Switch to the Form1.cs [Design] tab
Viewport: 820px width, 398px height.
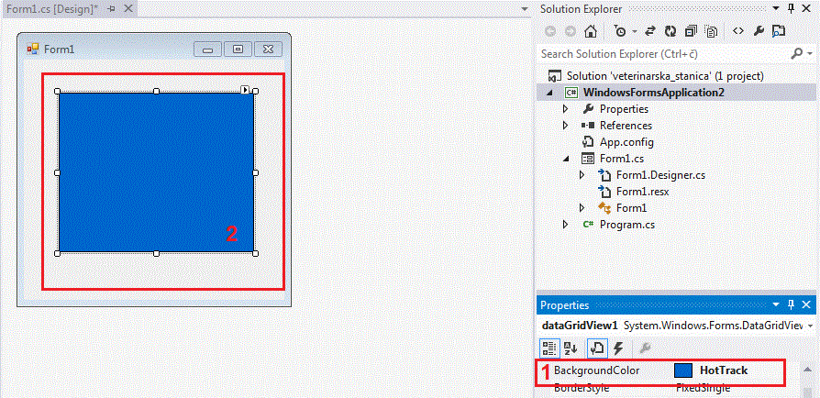click(51, 8)
